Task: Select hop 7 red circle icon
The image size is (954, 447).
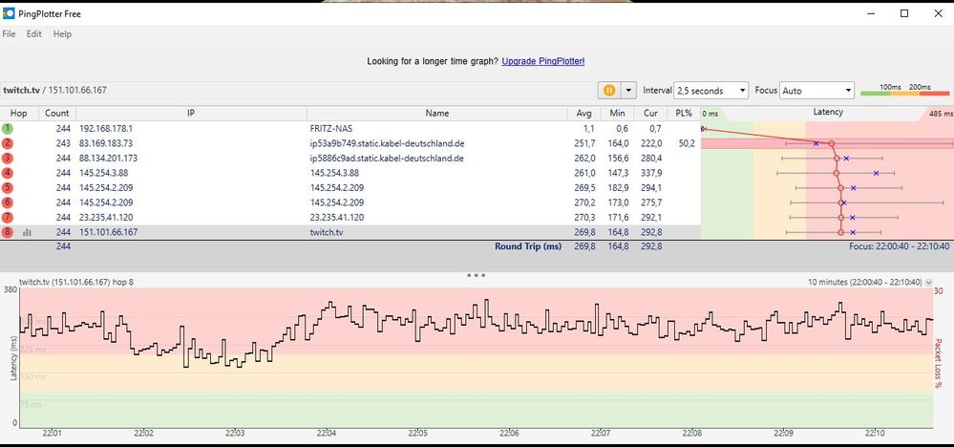Action: pyautogui.click(x=7, y=217)
